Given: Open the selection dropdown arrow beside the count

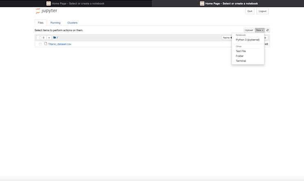Looking at the screenshot, I should click(x=49, y=38).
